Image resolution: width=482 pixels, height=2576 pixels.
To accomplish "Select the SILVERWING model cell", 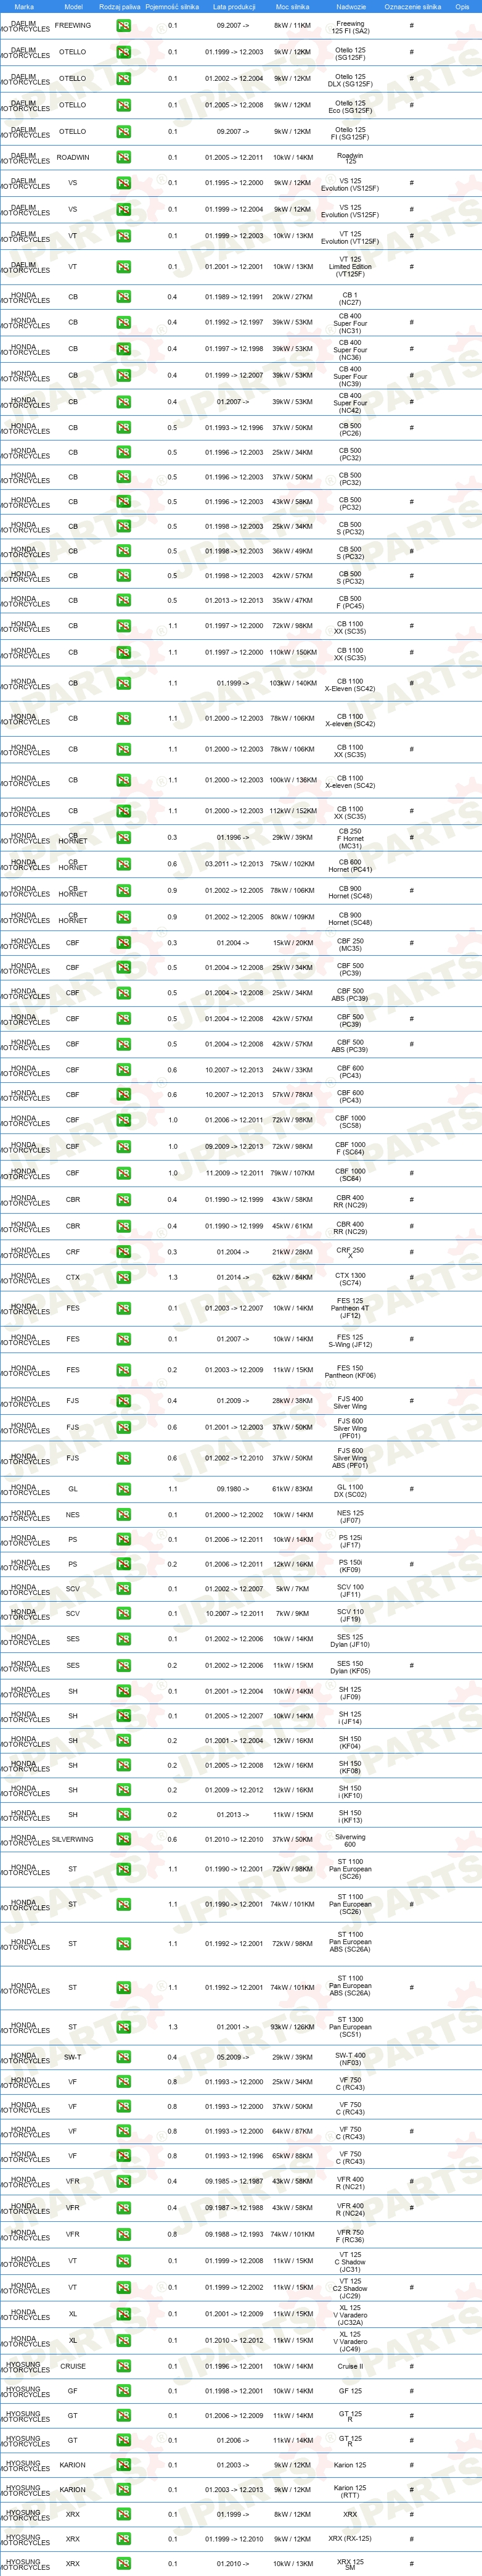I will [x=72, y=1839].
